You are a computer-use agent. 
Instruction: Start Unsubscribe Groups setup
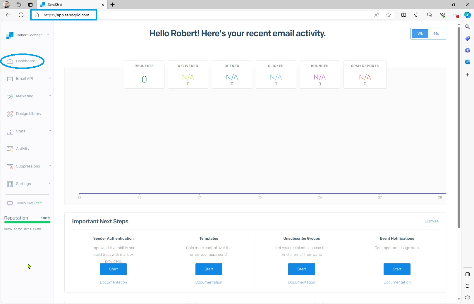[302, 269]
